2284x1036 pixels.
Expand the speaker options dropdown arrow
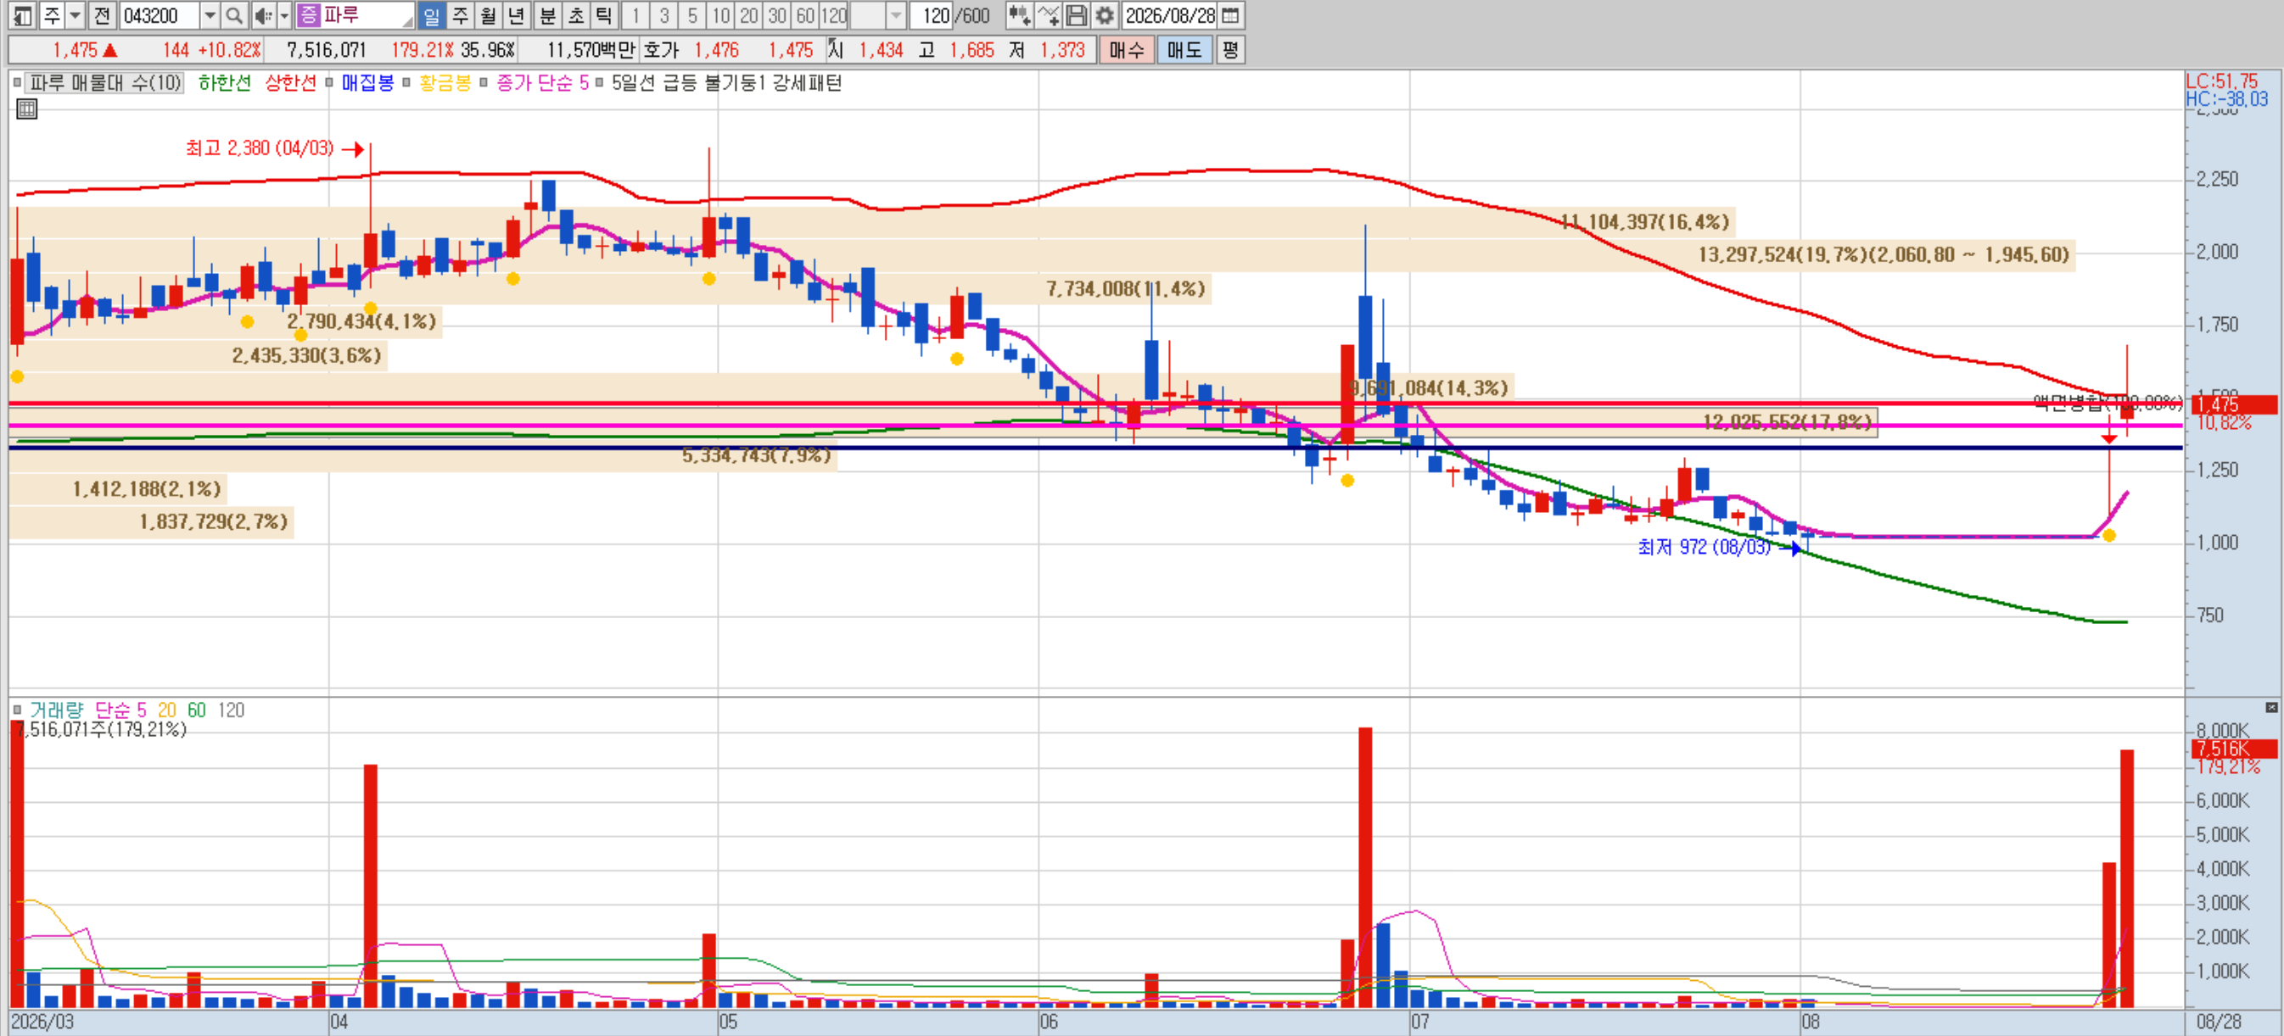point(284,15)
